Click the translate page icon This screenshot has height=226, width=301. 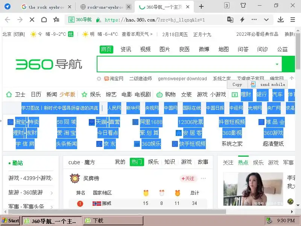pos(230,20)
